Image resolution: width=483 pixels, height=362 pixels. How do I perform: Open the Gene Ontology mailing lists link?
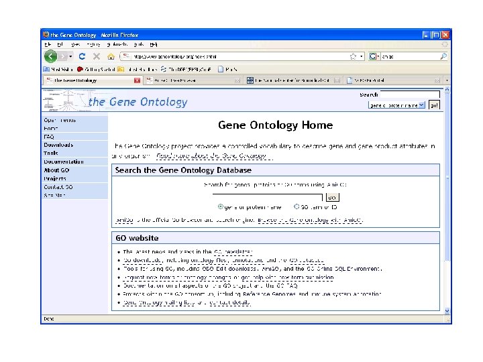point(159,302)
